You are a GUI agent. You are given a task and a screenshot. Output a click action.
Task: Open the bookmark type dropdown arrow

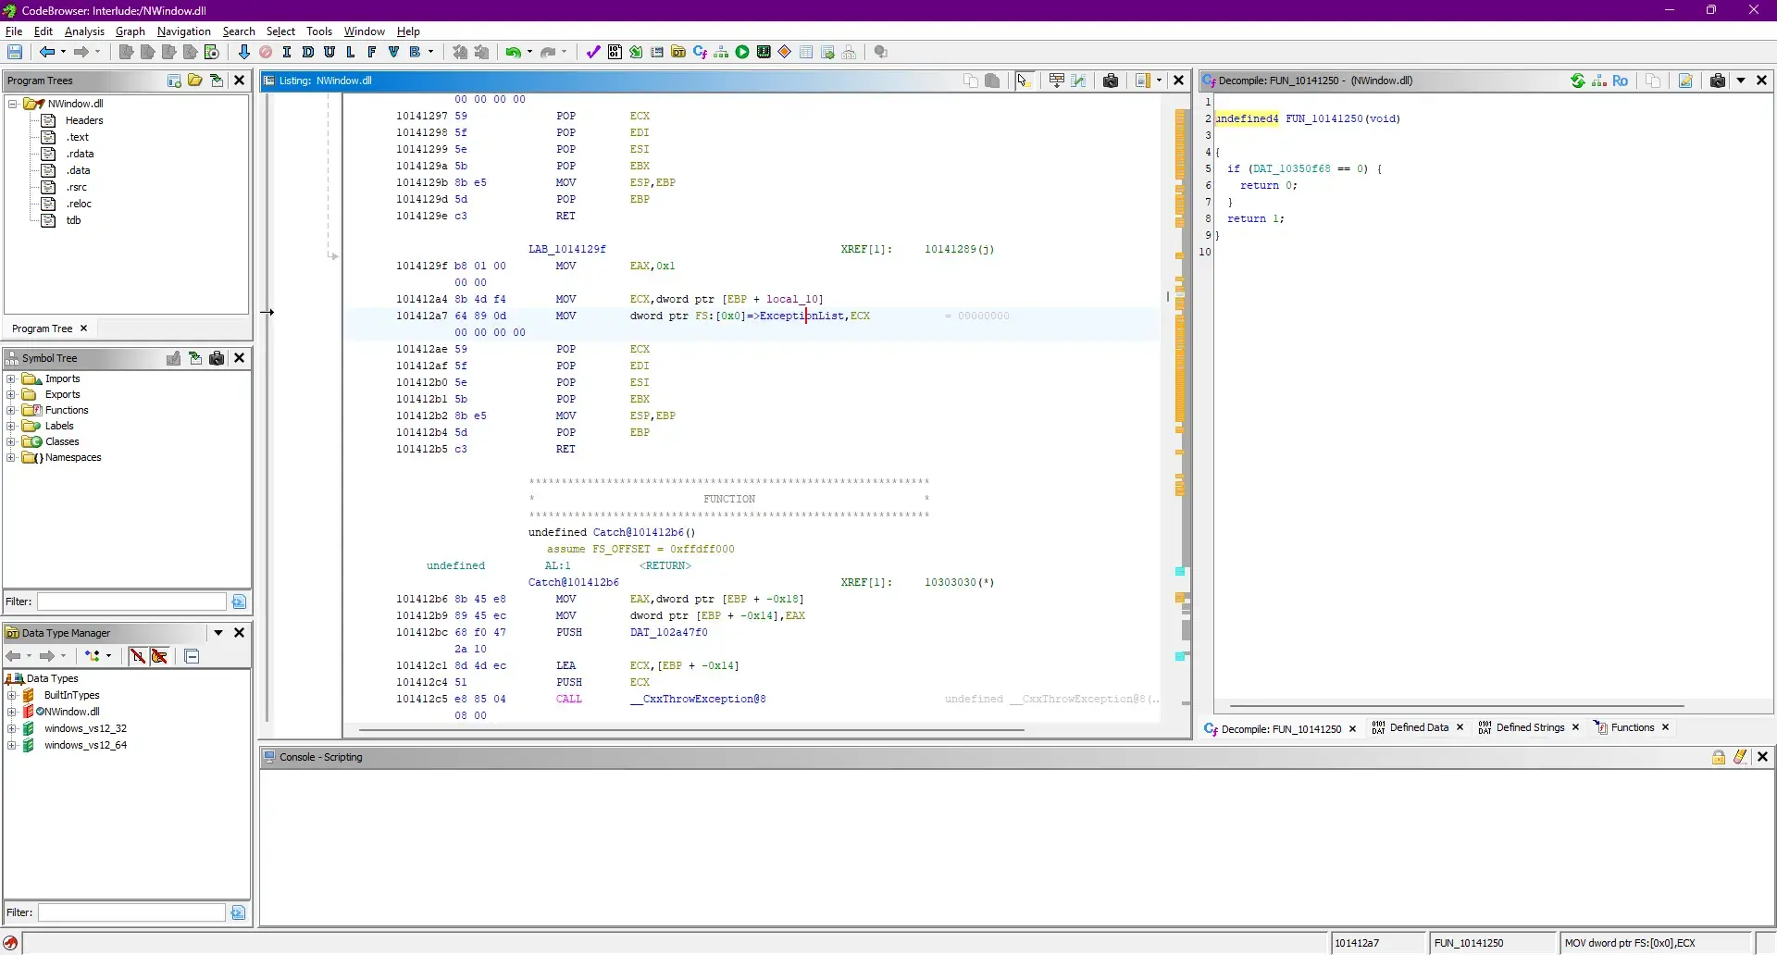[x=431, y=52]
